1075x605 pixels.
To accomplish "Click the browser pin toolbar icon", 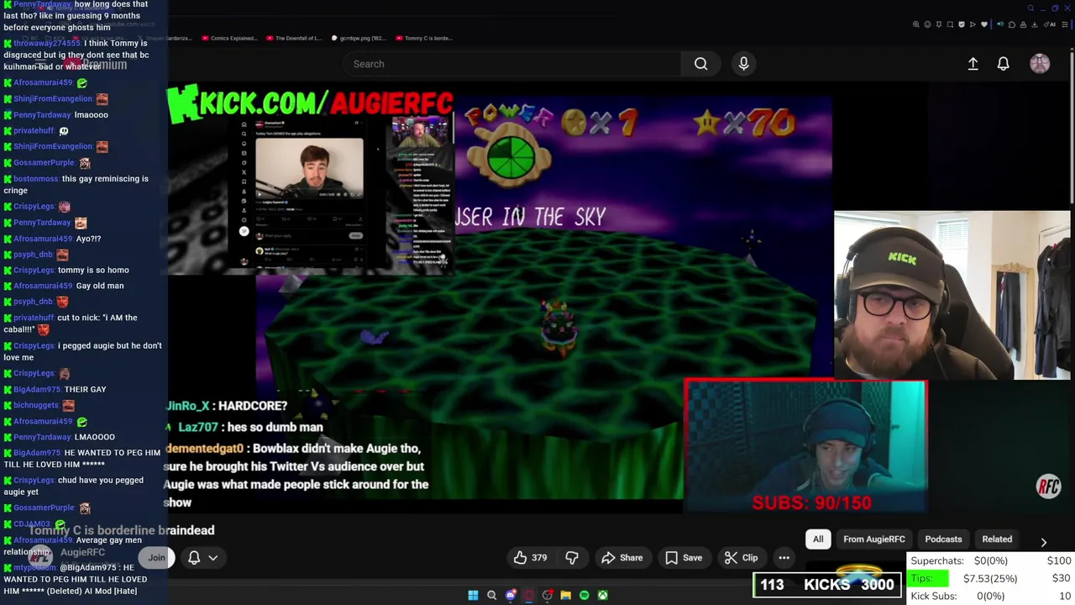I will coord(939,24).
